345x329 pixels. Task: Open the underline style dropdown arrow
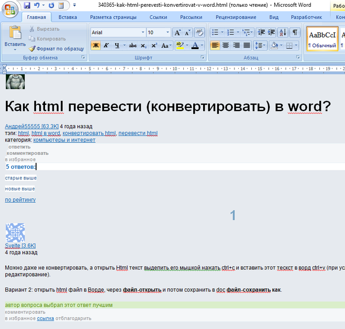(x=124, y=46)
